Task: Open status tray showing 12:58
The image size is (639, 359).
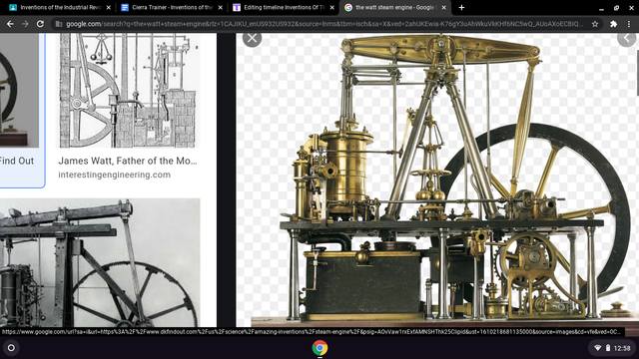Action: [x=612, y=348]
